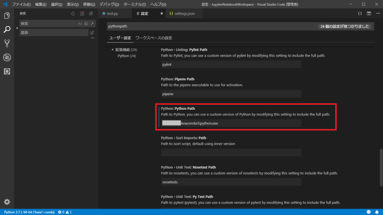
Task: Toggle match whole word in search box
Action: [x=86, y=23]
